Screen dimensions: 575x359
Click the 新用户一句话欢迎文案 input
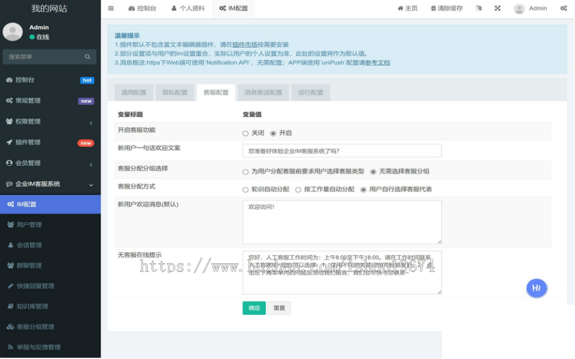pos(342,151)
